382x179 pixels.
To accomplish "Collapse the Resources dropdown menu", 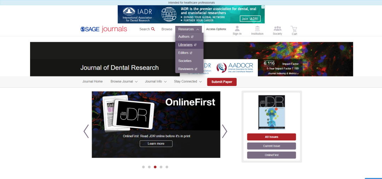I will [x=189, y=29].
